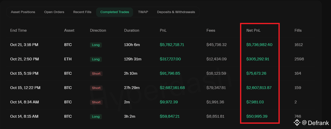The height and width of the screenshot is (129, 331).
Task: Click the Completed Trades tab
Action: 115,12
